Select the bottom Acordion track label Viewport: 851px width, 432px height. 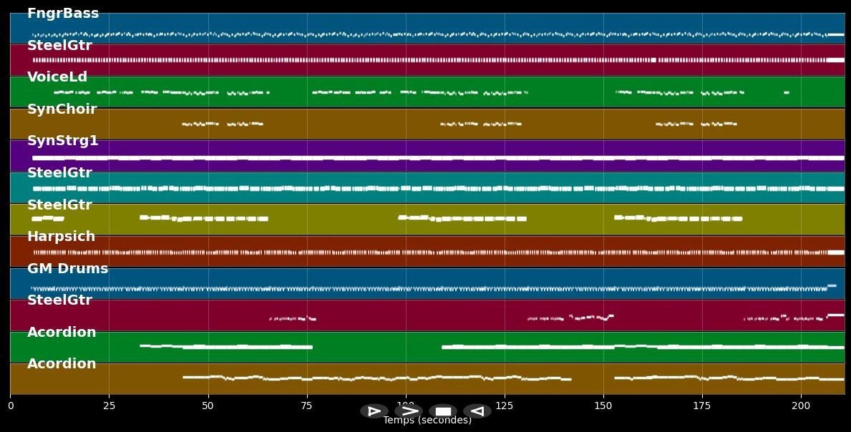pyautogui.click(x=61, y=363)
